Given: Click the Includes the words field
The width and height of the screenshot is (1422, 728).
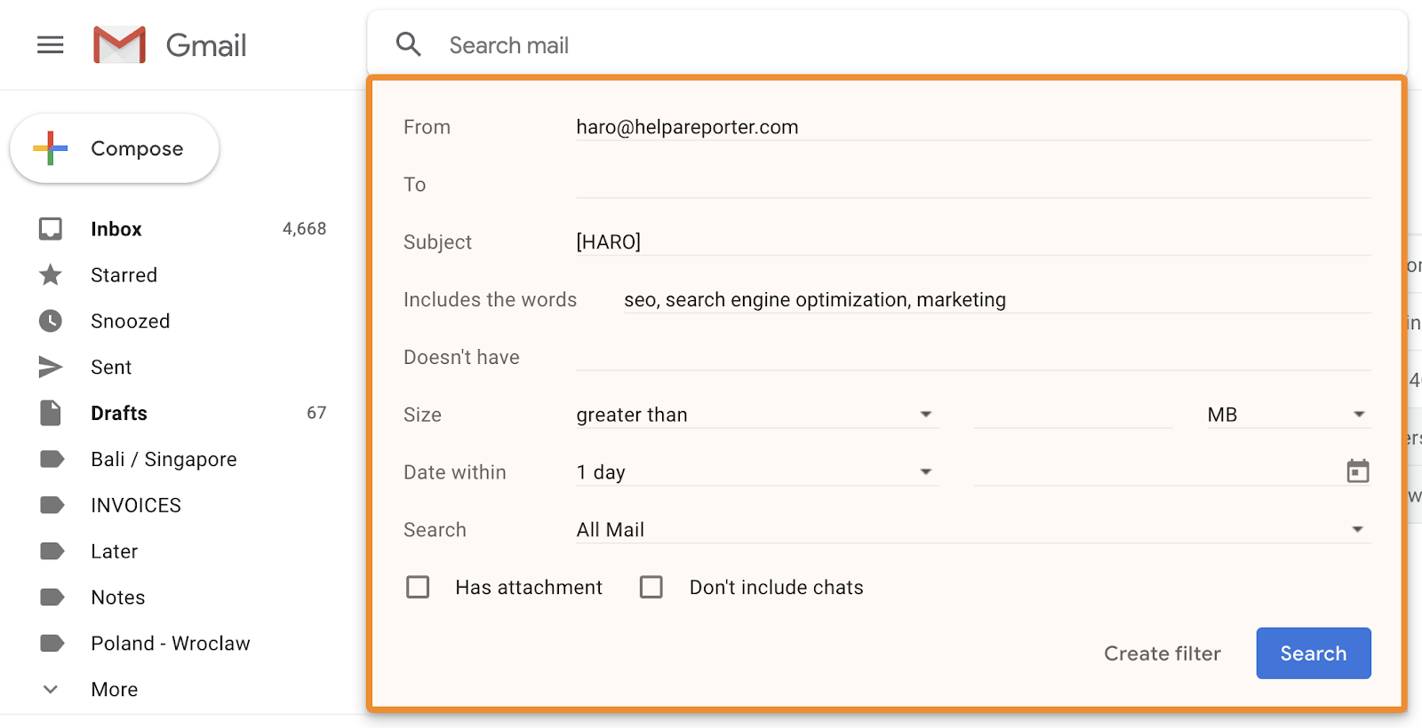Looking at the screenshot, I should click(x=997, y=299).
